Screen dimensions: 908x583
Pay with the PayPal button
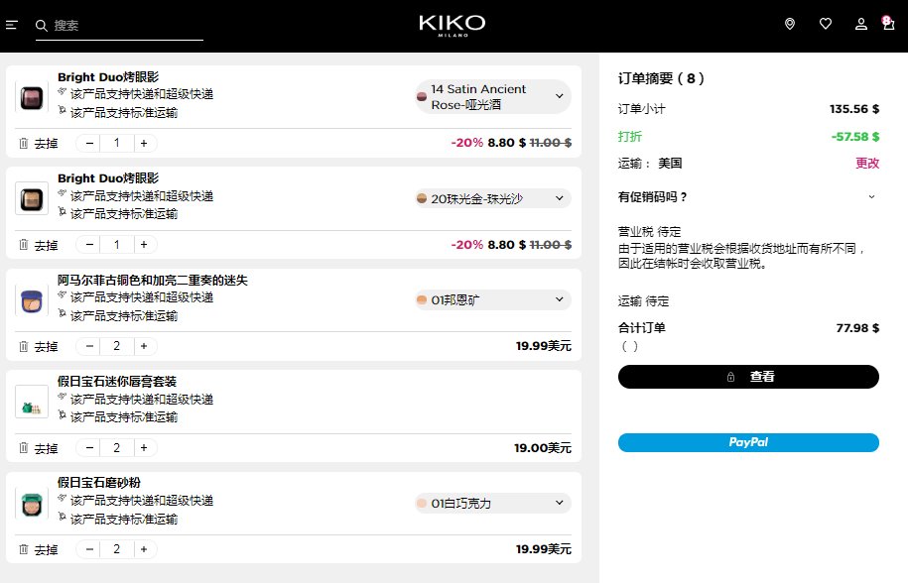pyautogui.click(x=748, y=442)
